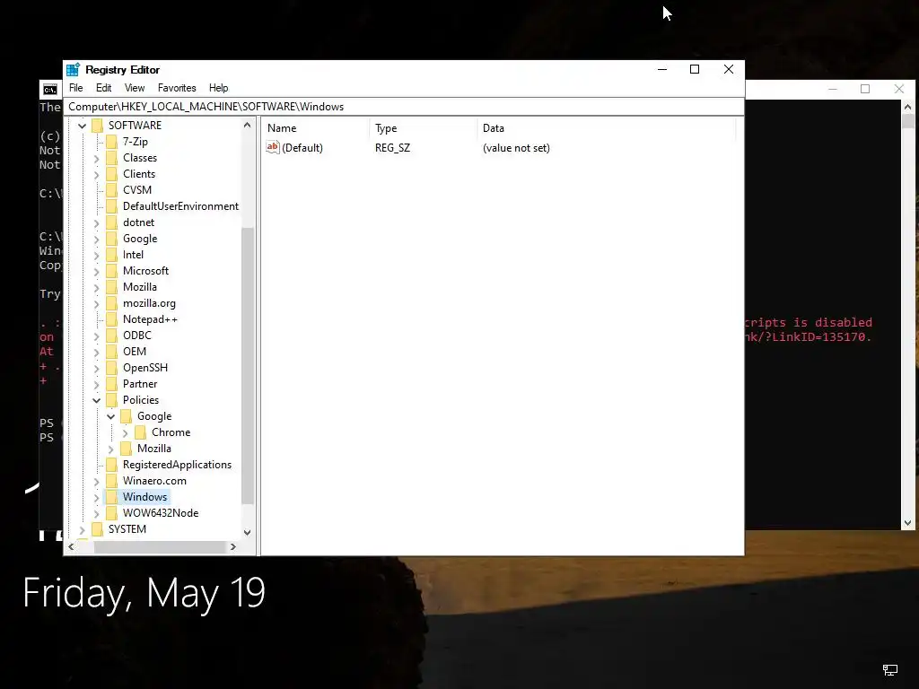
Task: Click the registry path address bar
Action: click(x=405, y=107)
